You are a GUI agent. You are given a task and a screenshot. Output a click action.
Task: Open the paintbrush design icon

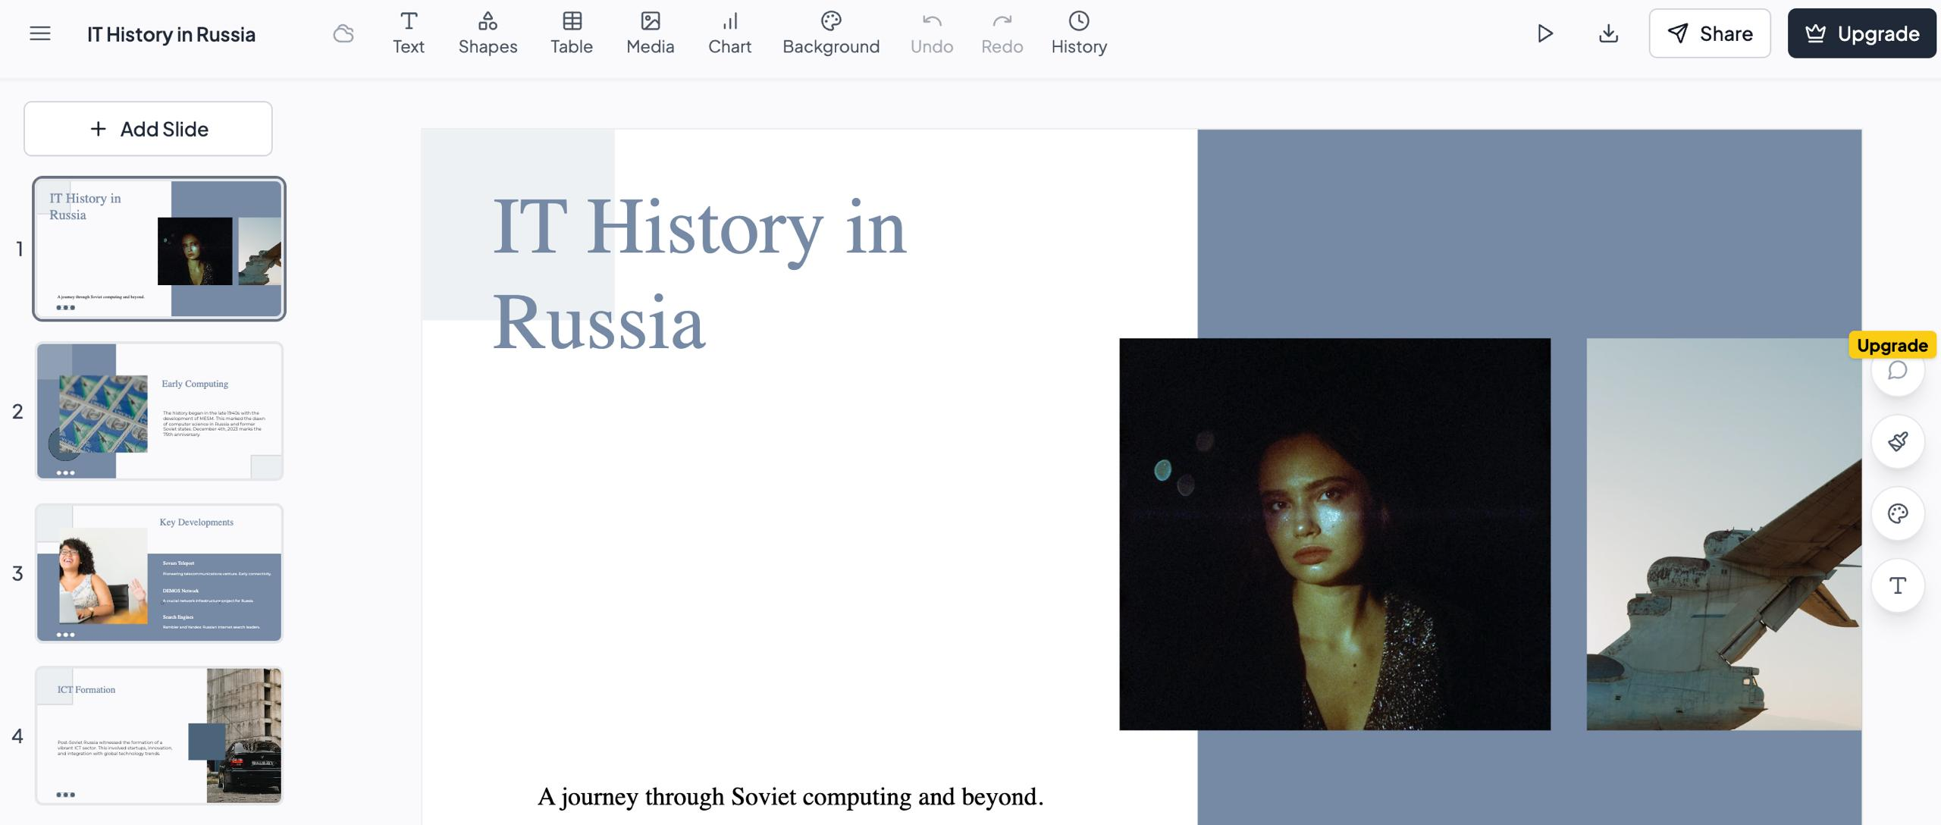1897,441
